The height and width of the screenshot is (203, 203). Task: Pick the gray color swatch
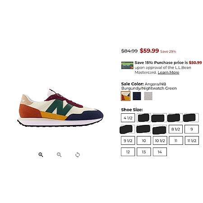coord(148,96)
